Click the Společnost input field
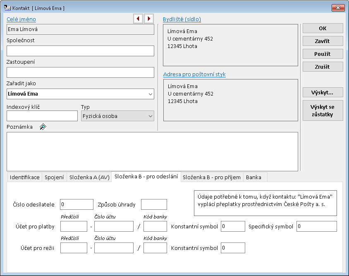 [80, 51]
